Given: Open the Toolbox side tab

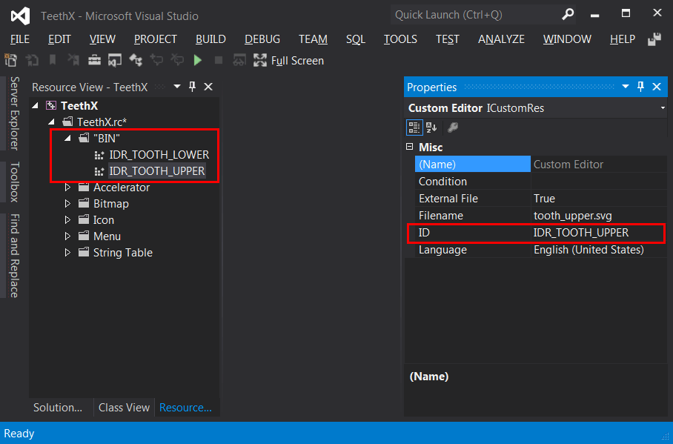Looking at the screenshot, I should click(15, 182).
